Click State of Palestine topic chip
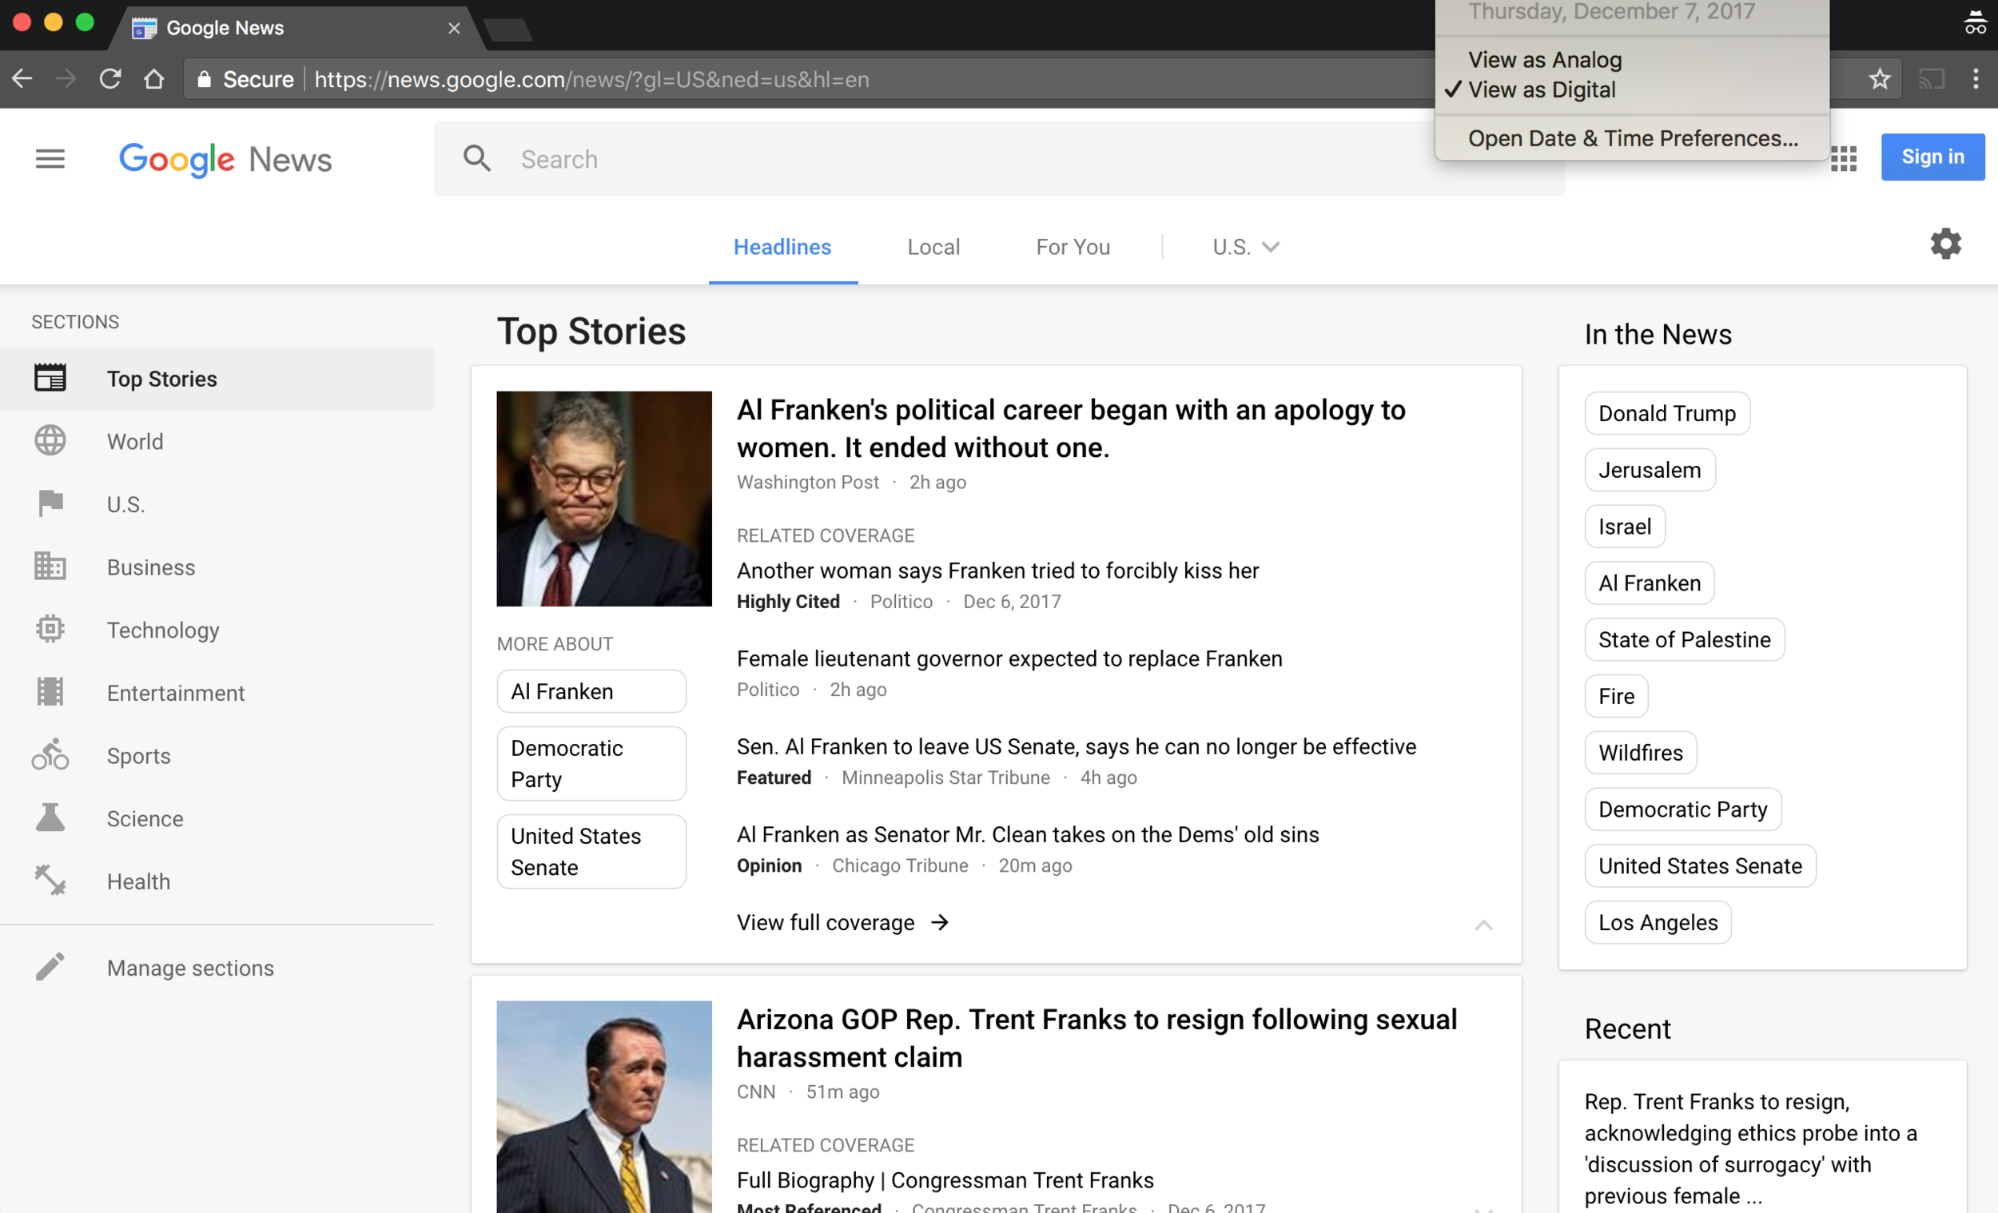The height and width of the screenshot is (1213, 1998). pos(1684,639)
